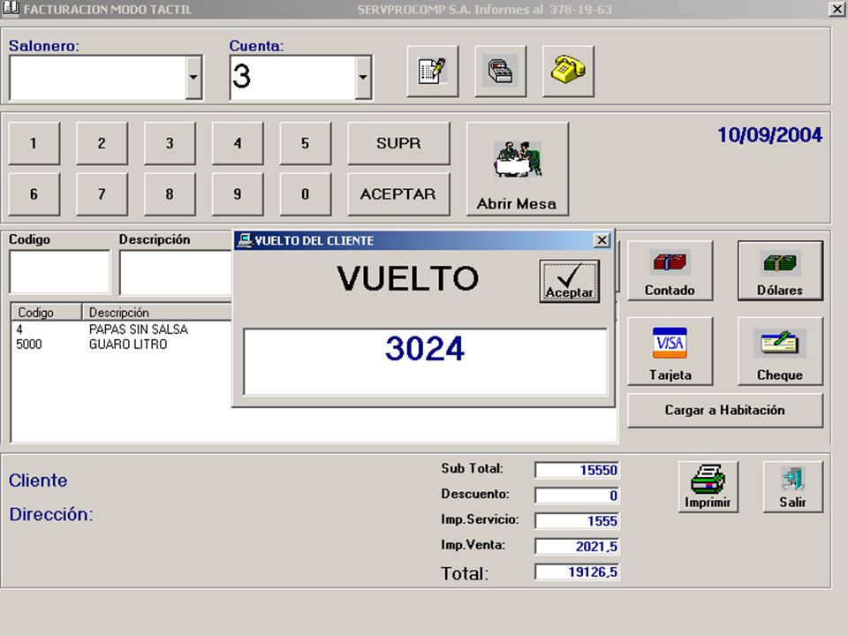
Task: Click the SUPR delete key
Action: click(x=398, y=143)
